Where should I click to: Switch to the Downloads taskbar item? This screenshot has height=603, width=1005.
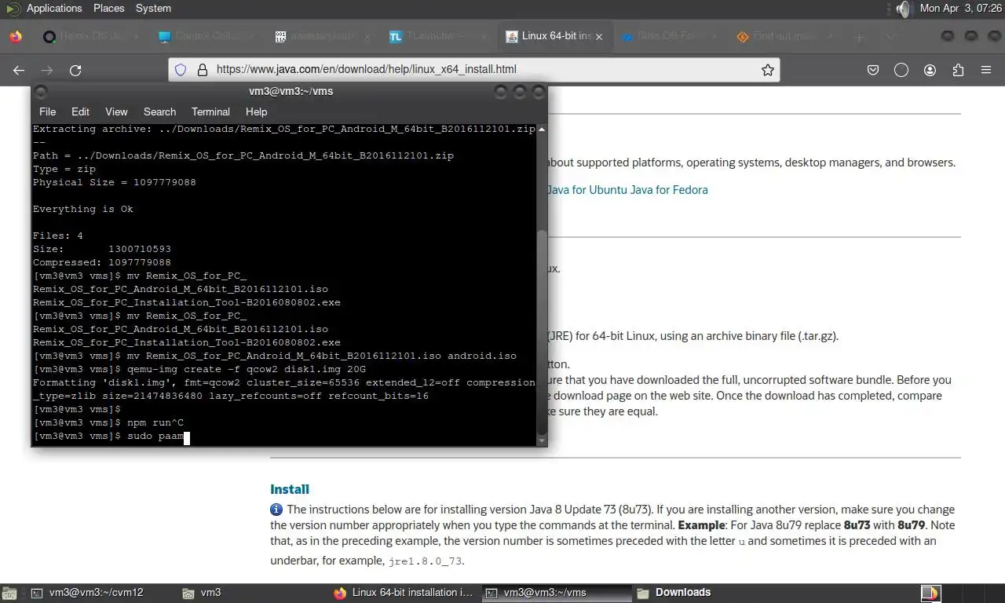pos(707,593)
